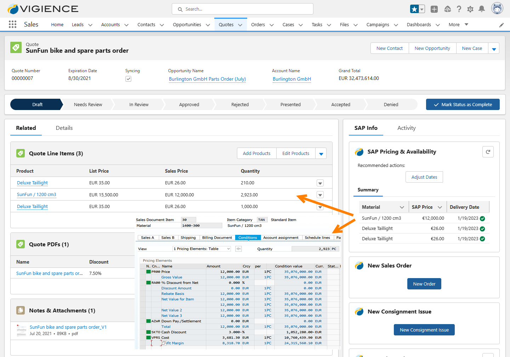Viewport: 510px width, 357px height.
Task: Refresh SAP Pricing & Availability
Action: point(488,152)
